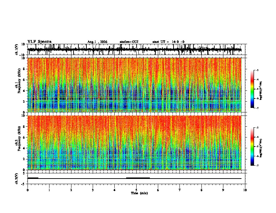Click the ch.2 "Frequency (kHz)" axis label
Screen dimensions: 276x213
pos(19,139)
